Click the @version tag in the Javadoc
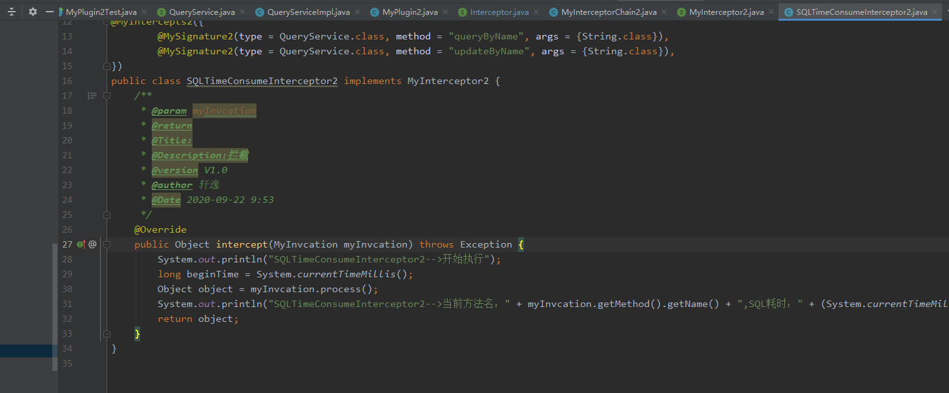Screen dimensions: 949x393 point(175,170)
